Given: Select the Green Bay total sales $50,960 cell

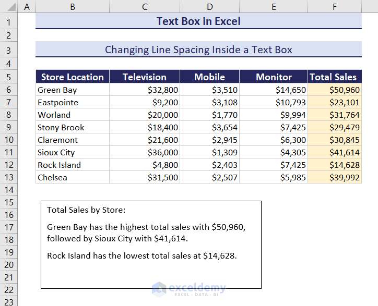Looking at the screenshot, I should click(x=334, y=90).
